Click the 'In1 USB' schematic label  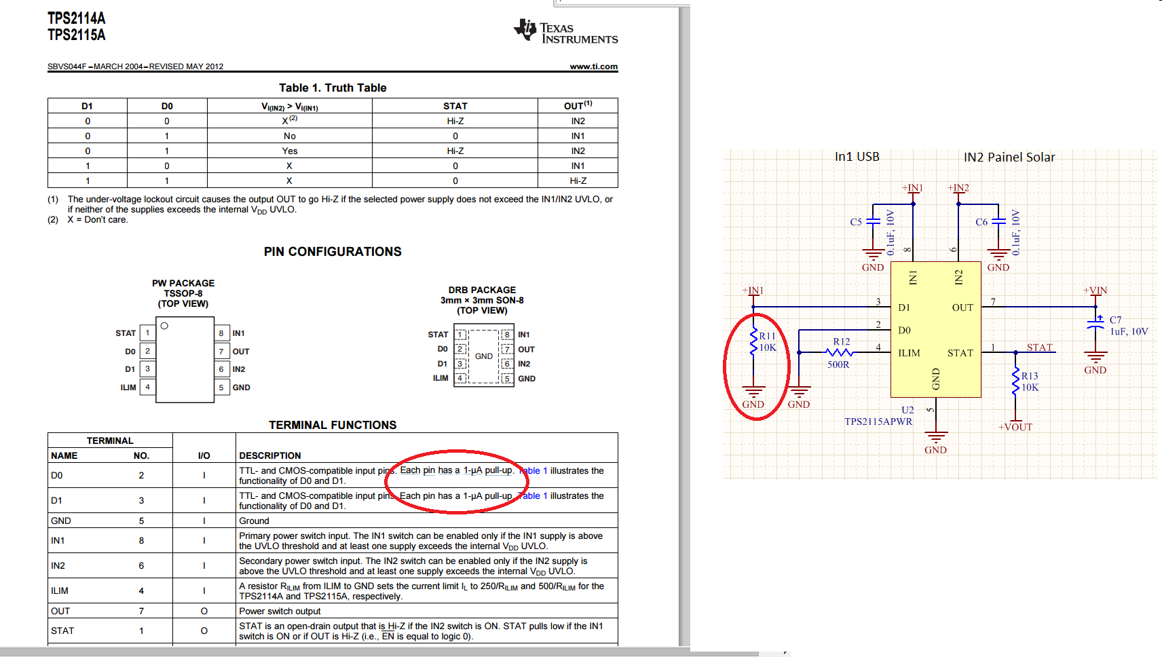[857, 157]
